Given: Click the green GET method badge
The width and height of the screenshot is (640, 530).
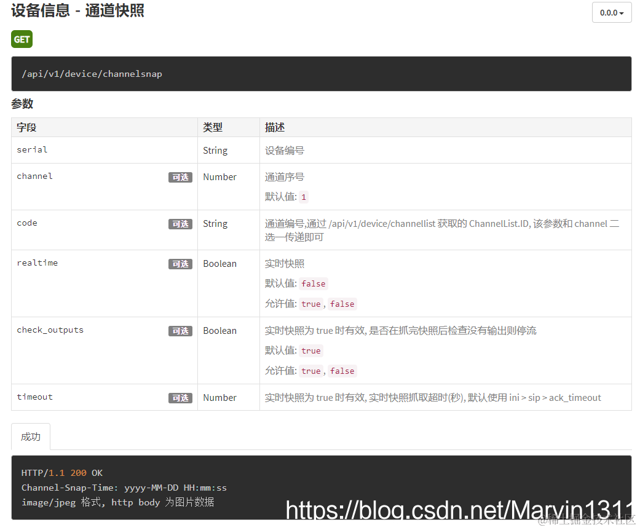Looking at the screenshot, I should (22, 39).
